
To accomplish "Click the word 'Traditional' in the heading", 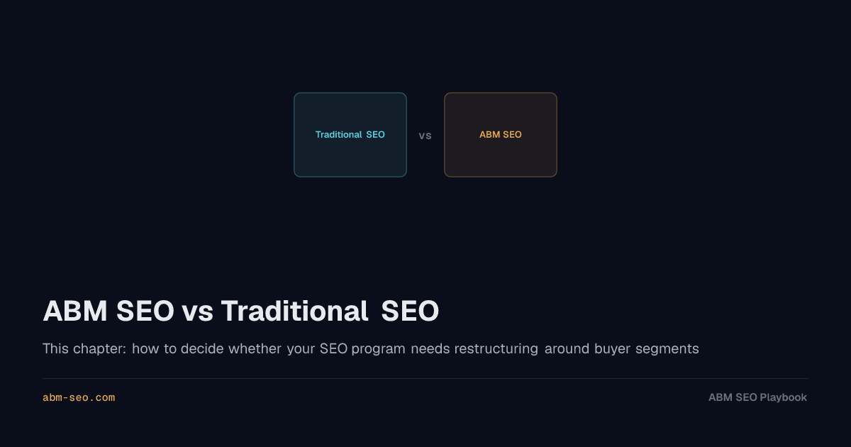I will (x=294, y=311).
